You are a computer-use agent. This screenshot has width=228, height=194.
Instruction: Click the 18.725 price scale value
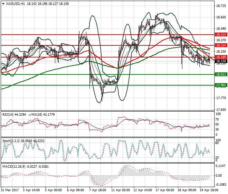(x=221, y=6)
